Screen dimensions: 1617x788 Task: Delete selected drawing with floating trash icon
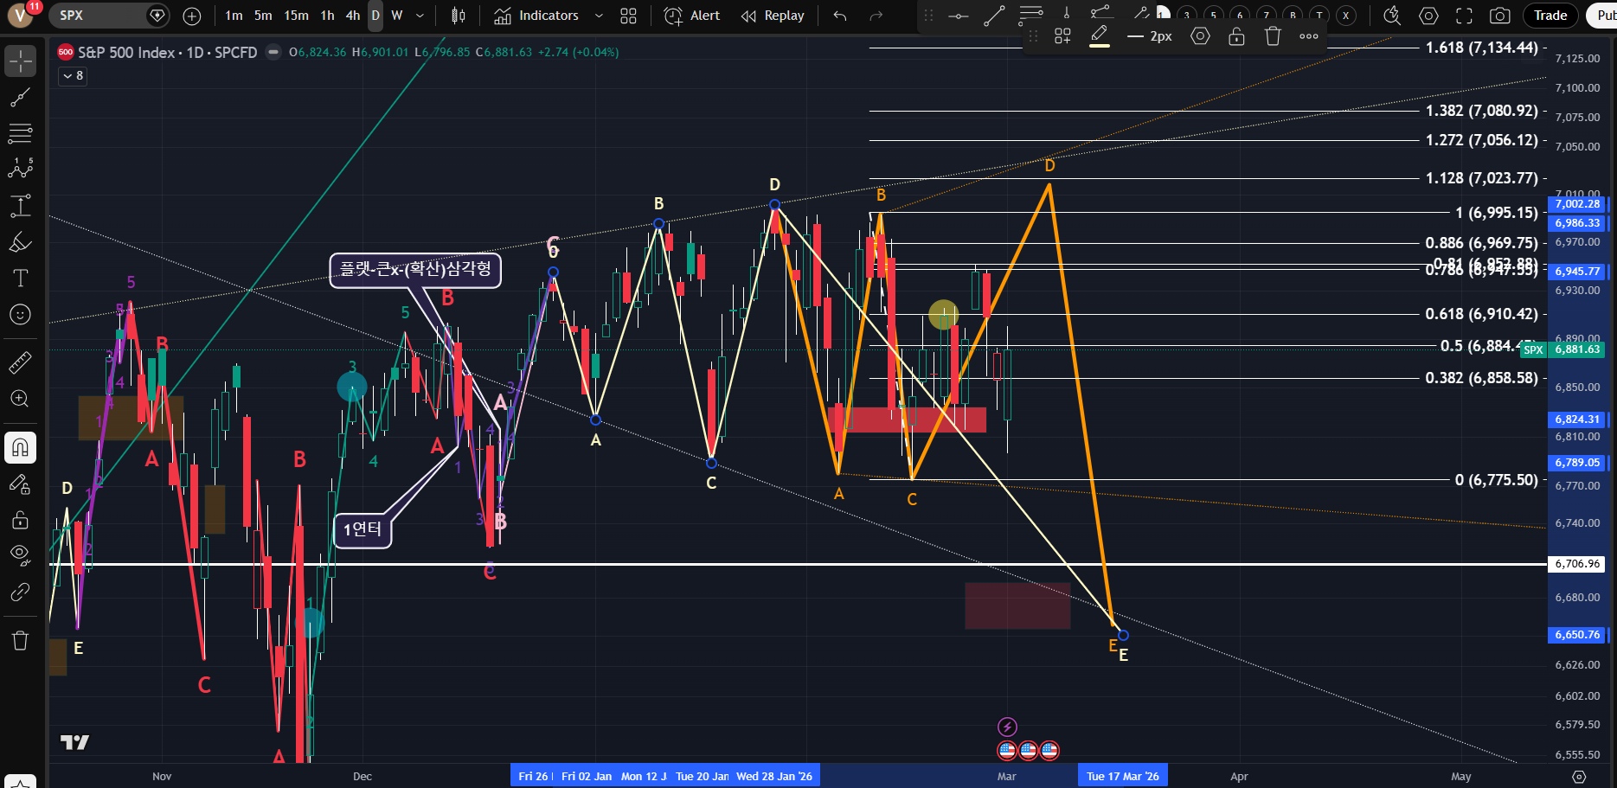[x=1273, y=36]
